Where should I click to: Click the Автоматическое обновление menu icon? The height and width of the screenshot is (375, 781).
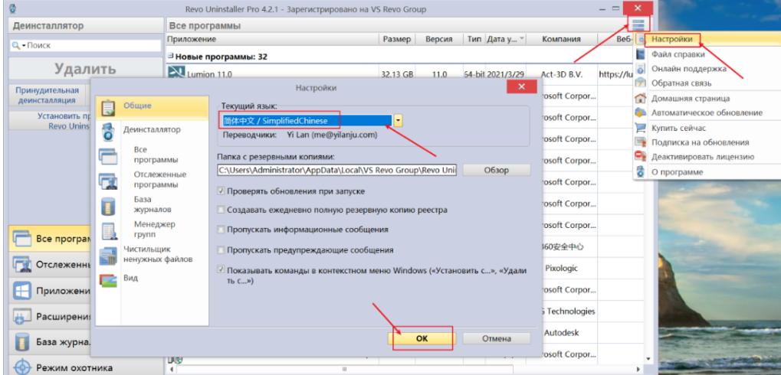pyautogui.click(x=641, y=112)
